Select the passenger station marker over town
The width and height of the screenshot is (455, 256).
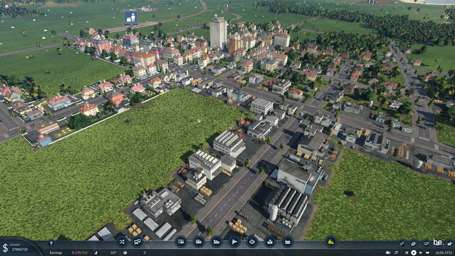131,18
